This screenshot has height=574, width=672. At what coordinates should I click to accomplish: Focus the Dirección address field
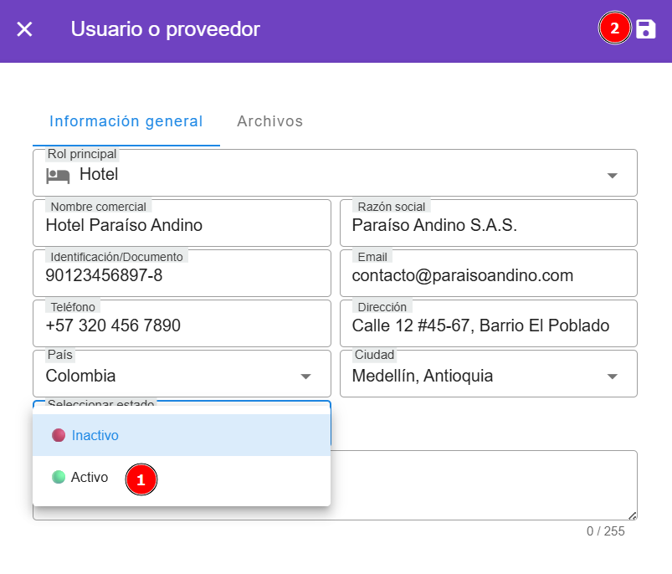(488, 326)
